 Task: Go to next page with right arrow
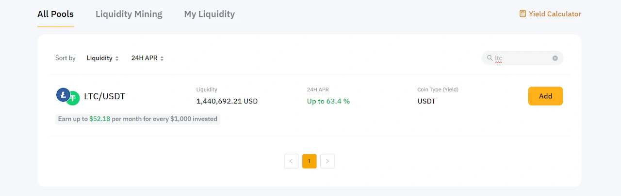coord(327,161)
